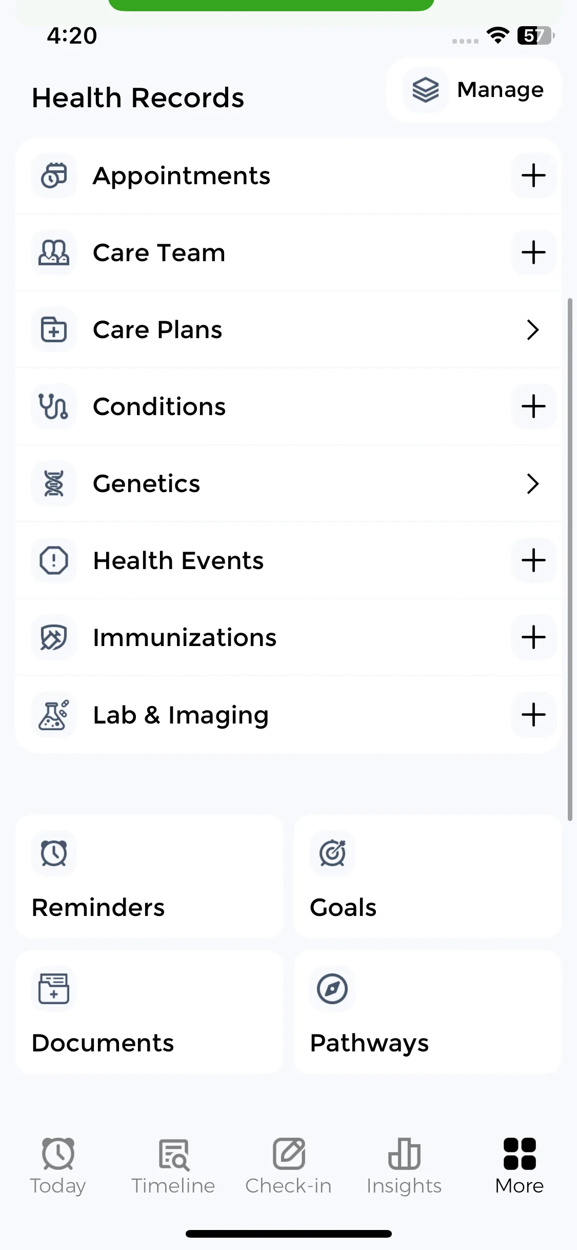Tap the Genetics DNA icon
This screenshot has height=1250, width=577.
[54, 483]
